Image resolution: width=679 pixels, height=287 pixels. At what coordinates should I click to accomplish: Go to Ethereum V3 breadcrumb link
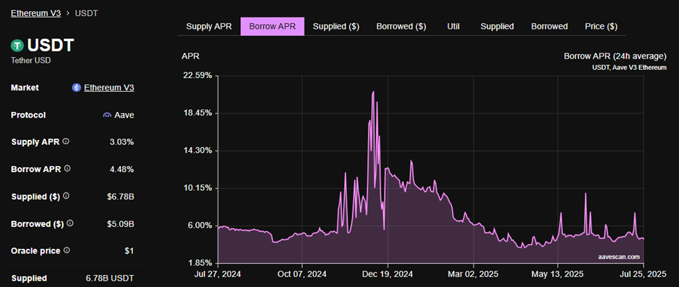[x=36, y=13]
